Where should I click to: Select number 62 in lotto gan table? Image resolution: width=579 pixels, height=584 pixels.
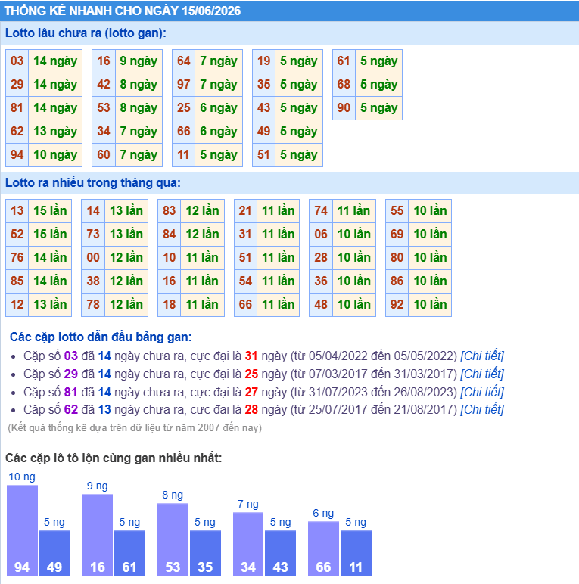(17, 132)
